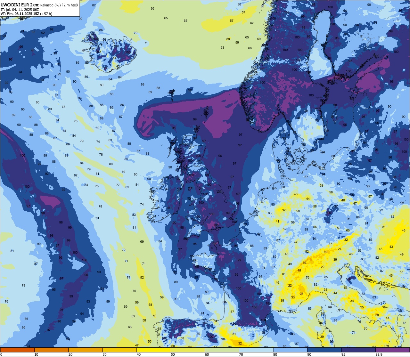Click the legend label 50 under color bar
This screenshot has height=357, width=410.
173,354
